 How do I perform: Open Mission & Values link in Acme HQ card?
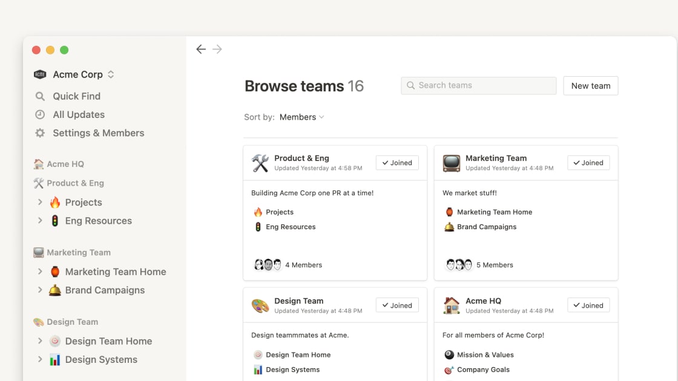(x=485, y=354)
